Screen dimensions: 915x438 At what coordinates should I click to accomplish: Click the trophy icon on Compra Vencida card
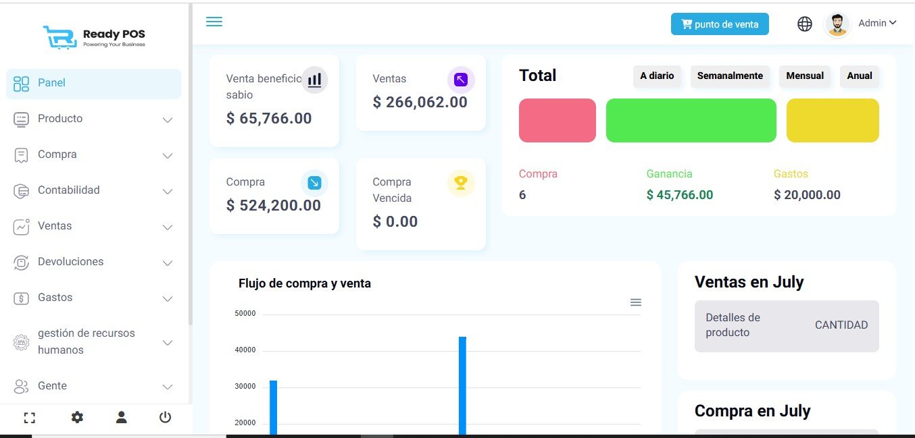(461, 183)
